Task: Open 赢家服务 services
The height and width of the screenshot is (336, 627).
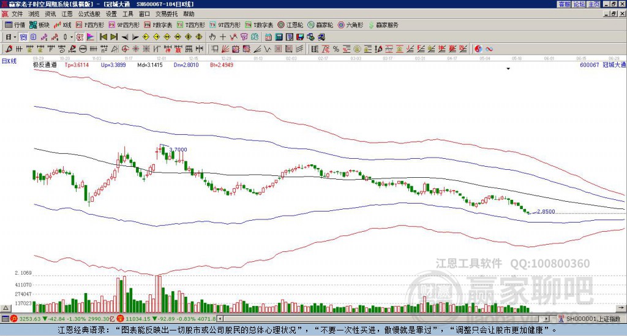Action: (383, 25)
